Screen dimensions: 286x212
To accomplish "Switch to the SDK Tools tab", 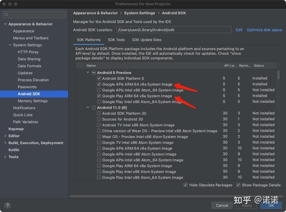I will pos(116,40).
